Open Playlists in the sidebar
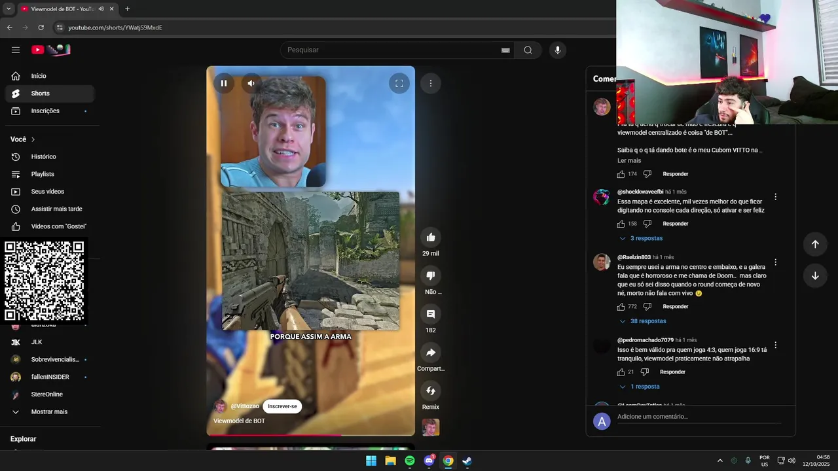This screenshot has width=838, height=471. coord(50,174)
